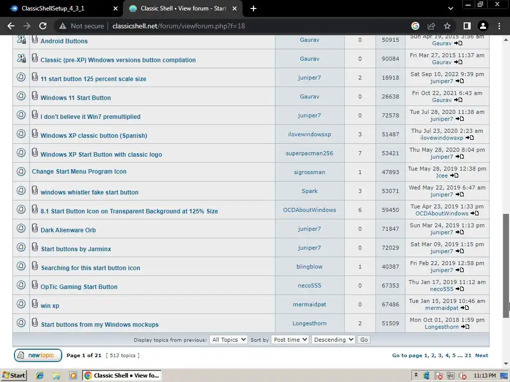The image size is (510, 382).
Task: Open Windows XP Start Button with classic logo
Action: (101, 155)
